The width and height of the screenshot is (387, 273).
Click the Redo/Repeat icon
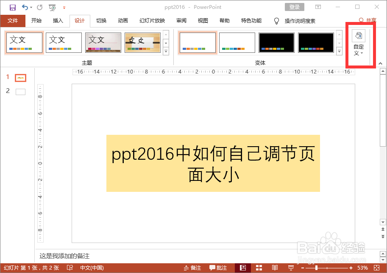(39, 7)
